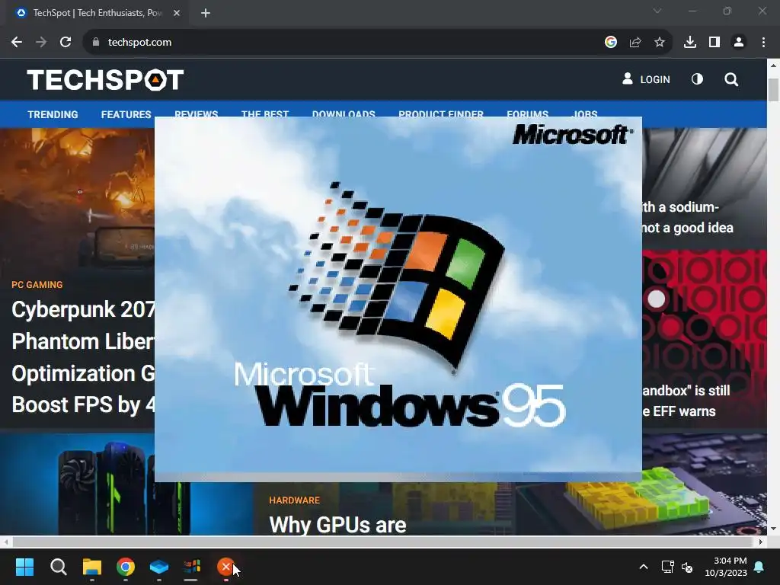The height and width of the screenshot is (585, 780).
Task: Open clock and date 3:04 PM
Action: (x=726, y=567)
